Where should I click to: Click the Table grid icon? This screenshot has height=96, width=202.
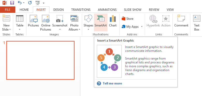(x=20, y=18)
